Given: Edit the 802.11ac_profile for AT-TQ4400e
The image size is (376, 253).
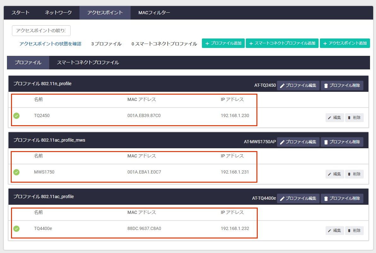Looking at the screenshot, I should [298, 198].
